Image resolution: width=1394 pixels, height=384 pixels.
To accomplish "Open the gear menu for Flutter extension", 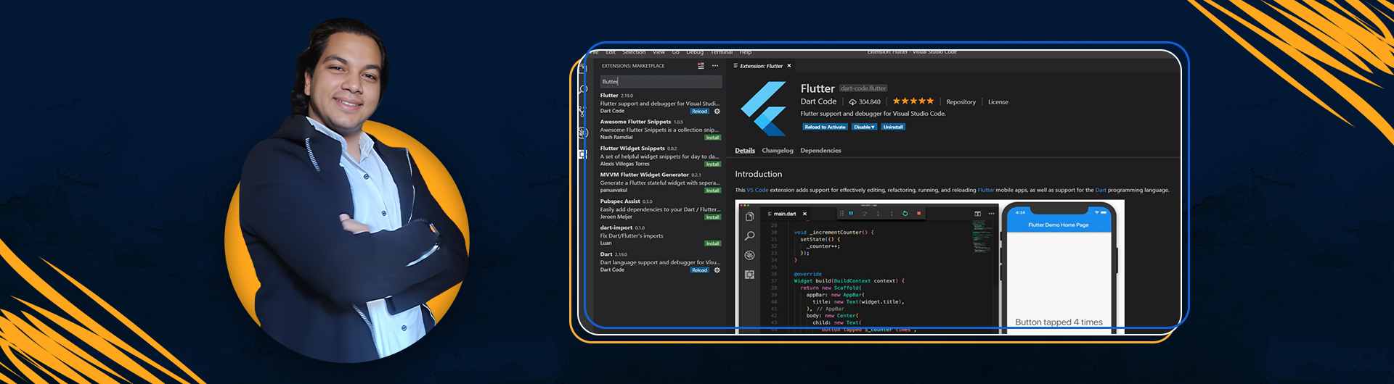I will pos(717,111).
